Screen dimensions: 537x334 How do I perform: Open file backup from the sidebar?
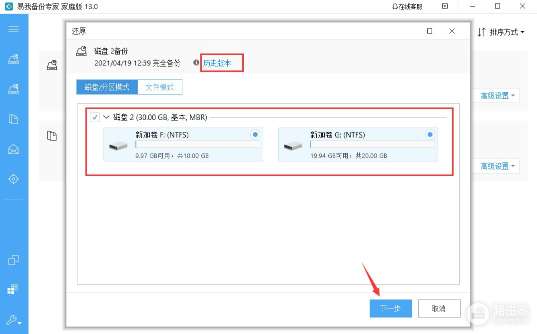coord(13,119)
